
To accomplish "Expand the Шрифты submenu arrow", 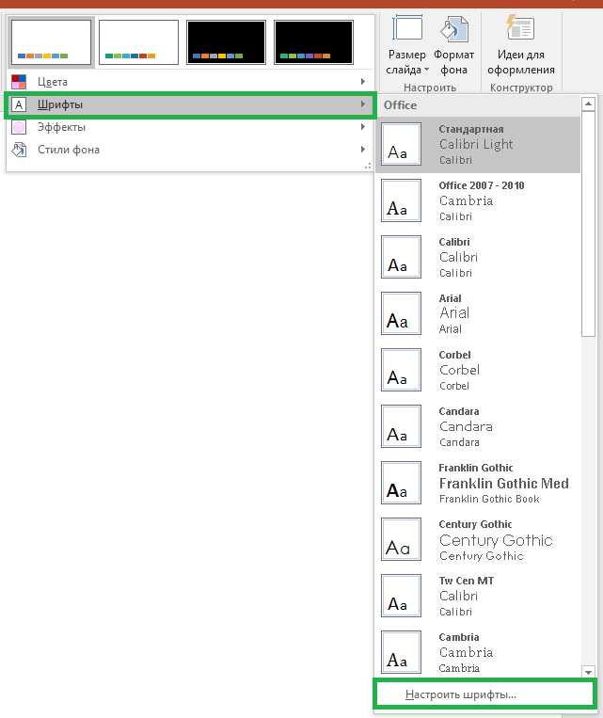I will tap(362, 104).
